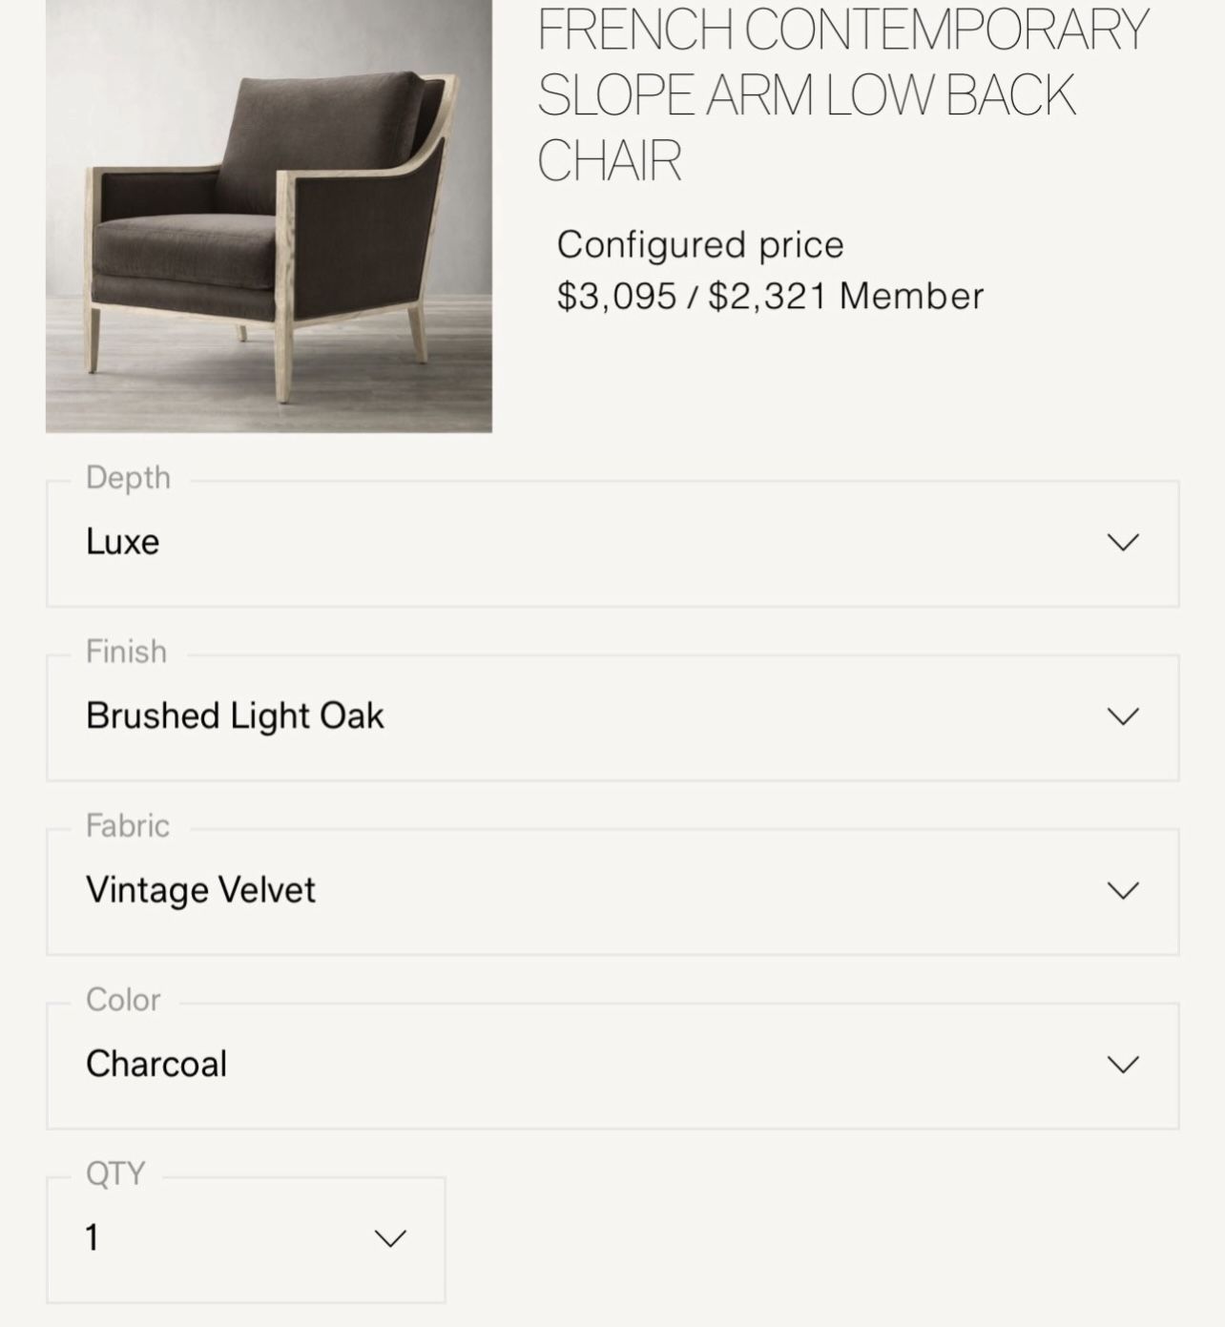This screenshot has width=1225, height=1327.
Task: Click the 'Configured price' label
Action: 700,245
